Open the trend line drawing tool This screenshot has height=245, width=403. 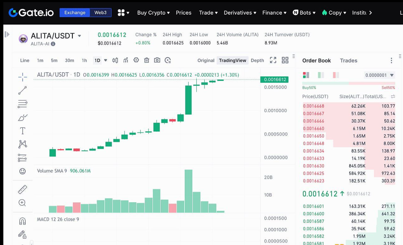(x=22, y=90)
